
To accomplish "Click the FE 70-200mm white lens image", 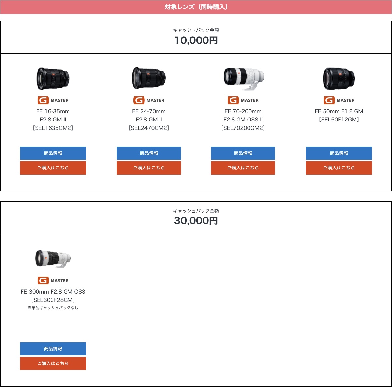I will pos(243,78).
